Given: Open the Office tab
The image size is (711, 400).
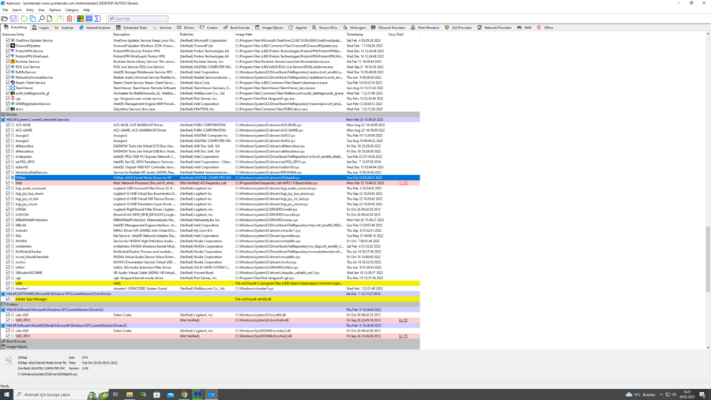Looking at the screenshot, I should (x=545, y=28).
